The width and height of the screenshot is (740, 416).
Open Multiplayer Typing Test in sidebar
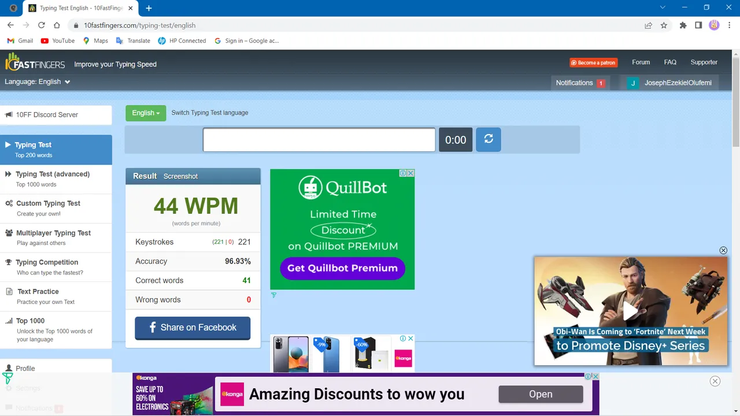pyautogui.click(x=56, y=238)
